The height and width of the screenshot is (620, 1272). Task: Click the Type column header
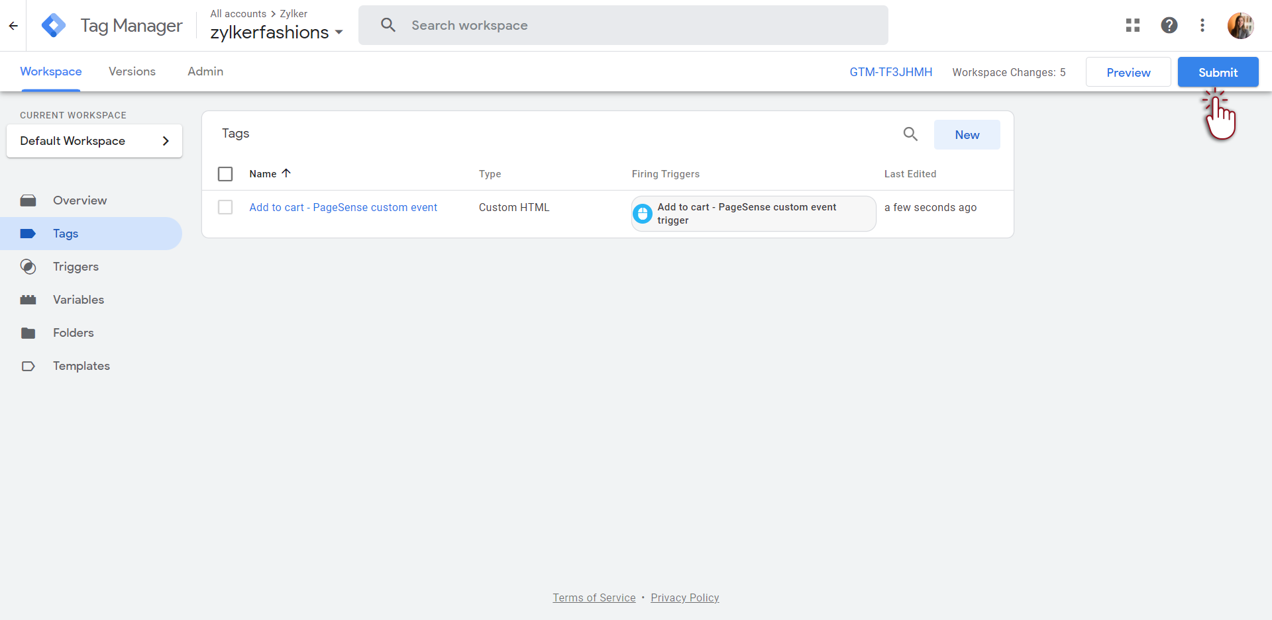tap(490, 174)
